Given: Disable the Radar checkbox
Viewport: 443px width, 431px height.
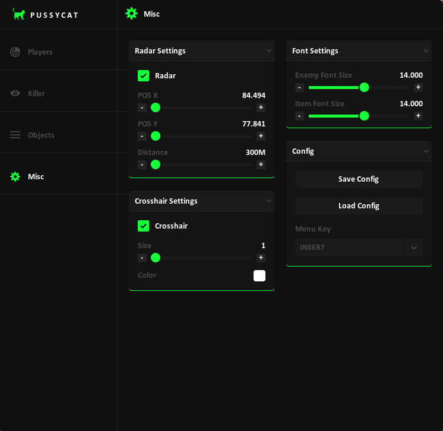Looking at the screenshot, I should point(143,75).
